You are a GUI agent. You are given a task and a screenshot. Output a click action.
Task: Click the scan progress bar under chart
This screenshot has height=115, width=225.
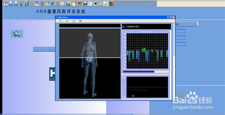coord(146,72)
